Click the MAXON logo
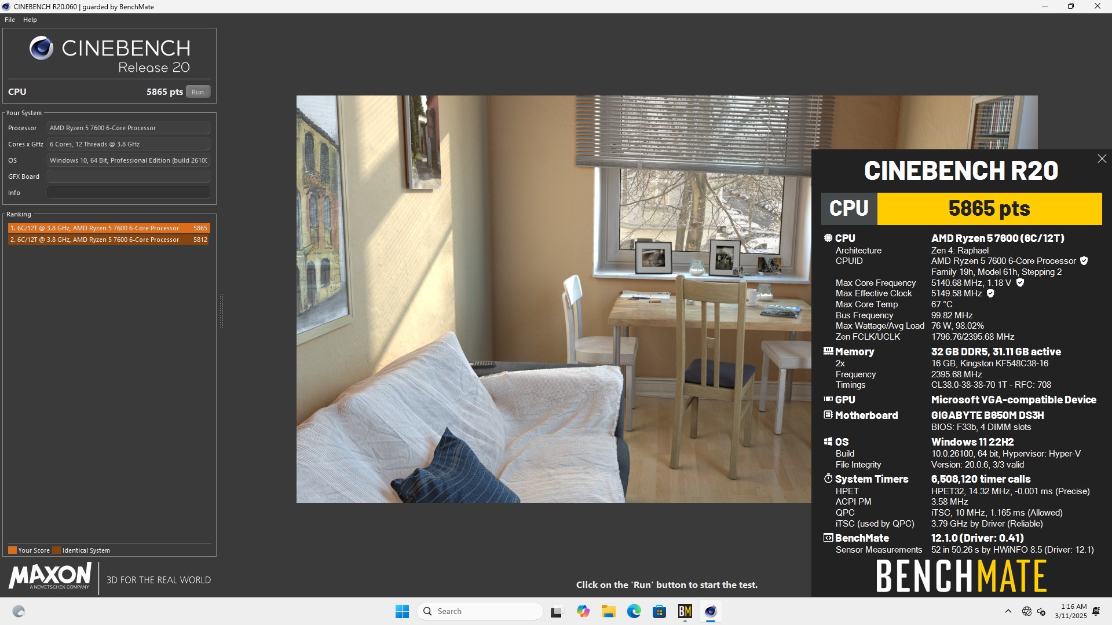 coord(50,576)
